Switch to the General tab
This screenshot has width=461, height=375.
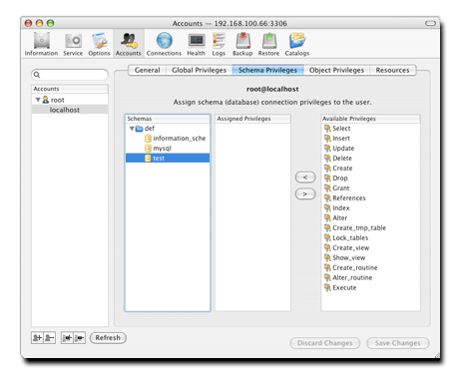147,70
